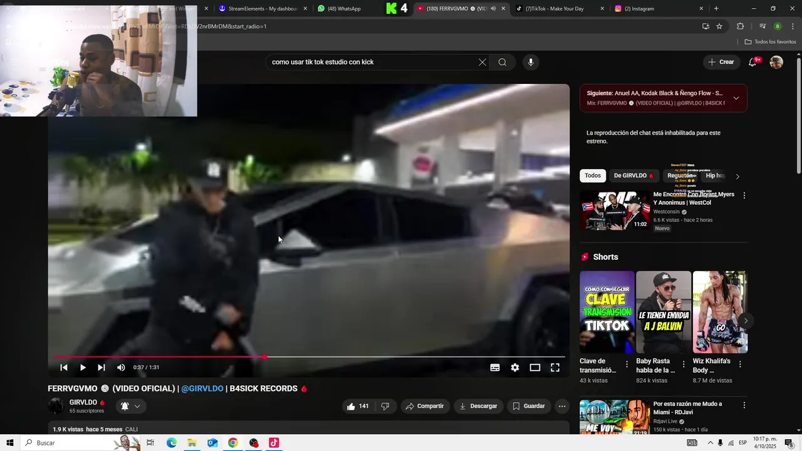Like the video with thumbs up
The height and width of the screenshot is (451, 802).
coord(358,407)
